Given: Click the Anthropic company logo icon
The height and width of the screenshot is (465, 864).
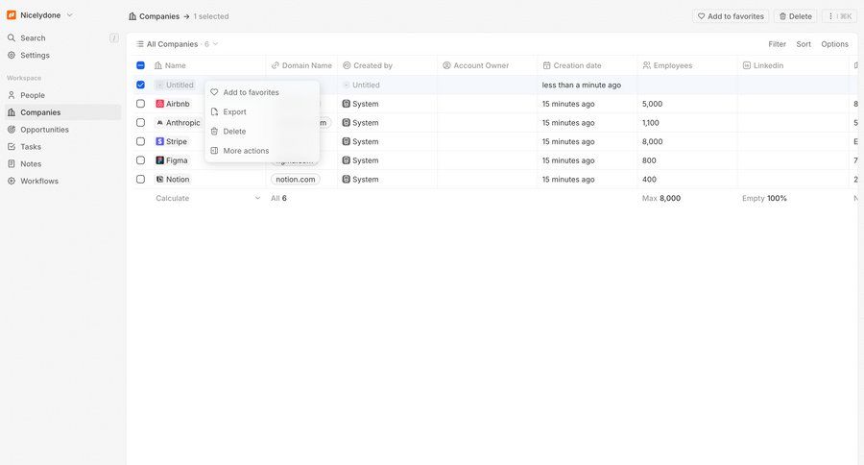Looking at the screenshot, I should point(159,122).
